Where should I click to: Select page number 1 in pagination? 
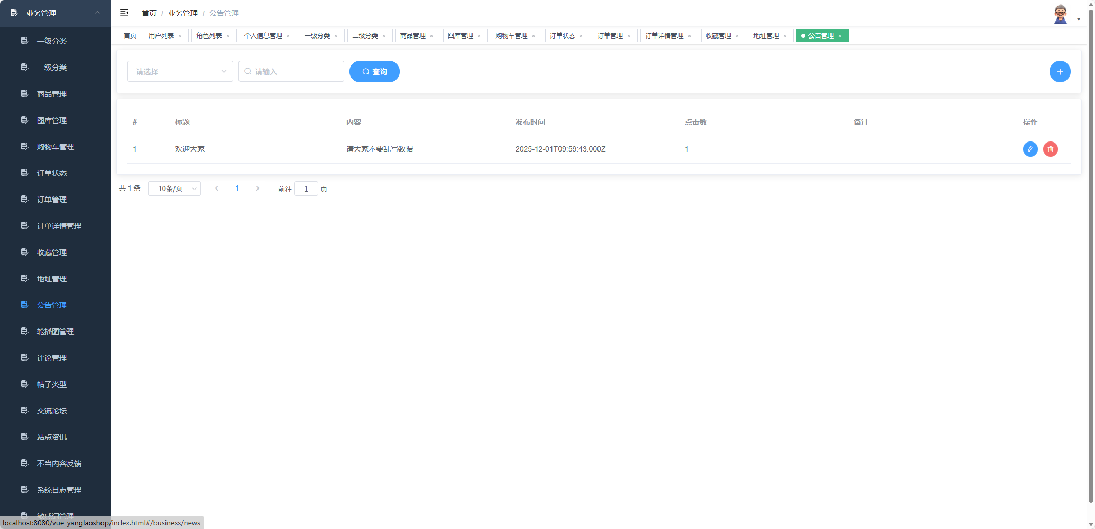tap(237, 188)
